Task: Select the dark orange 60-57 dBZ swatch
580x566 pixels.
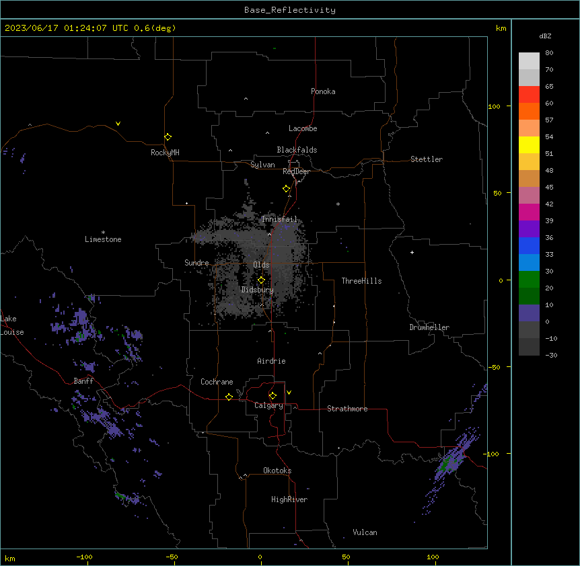Action: click(529, 111)
